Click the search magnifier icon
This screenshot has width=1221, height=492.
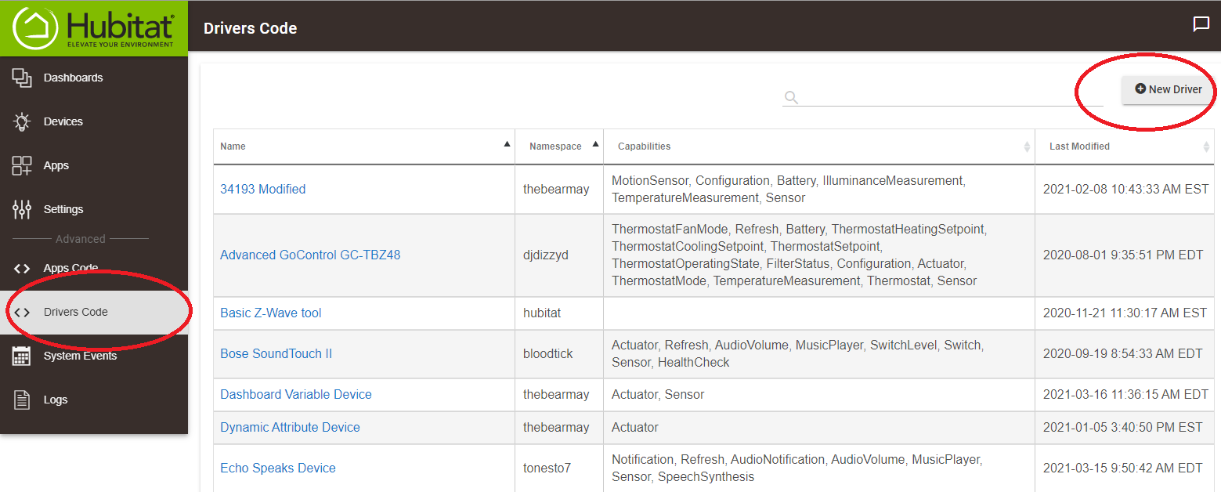[791, 97]
